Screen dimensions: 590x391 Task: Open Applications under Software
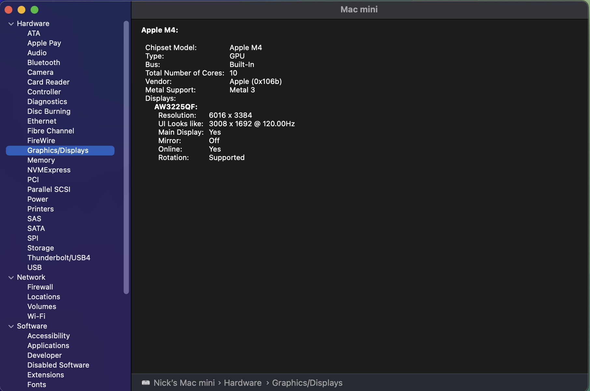(x=48, y=345)
